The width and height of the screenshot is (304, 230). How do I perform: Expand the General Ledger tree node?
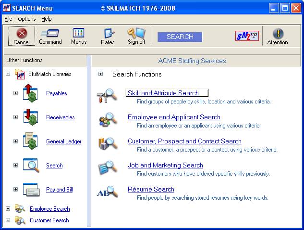point(15,141)
